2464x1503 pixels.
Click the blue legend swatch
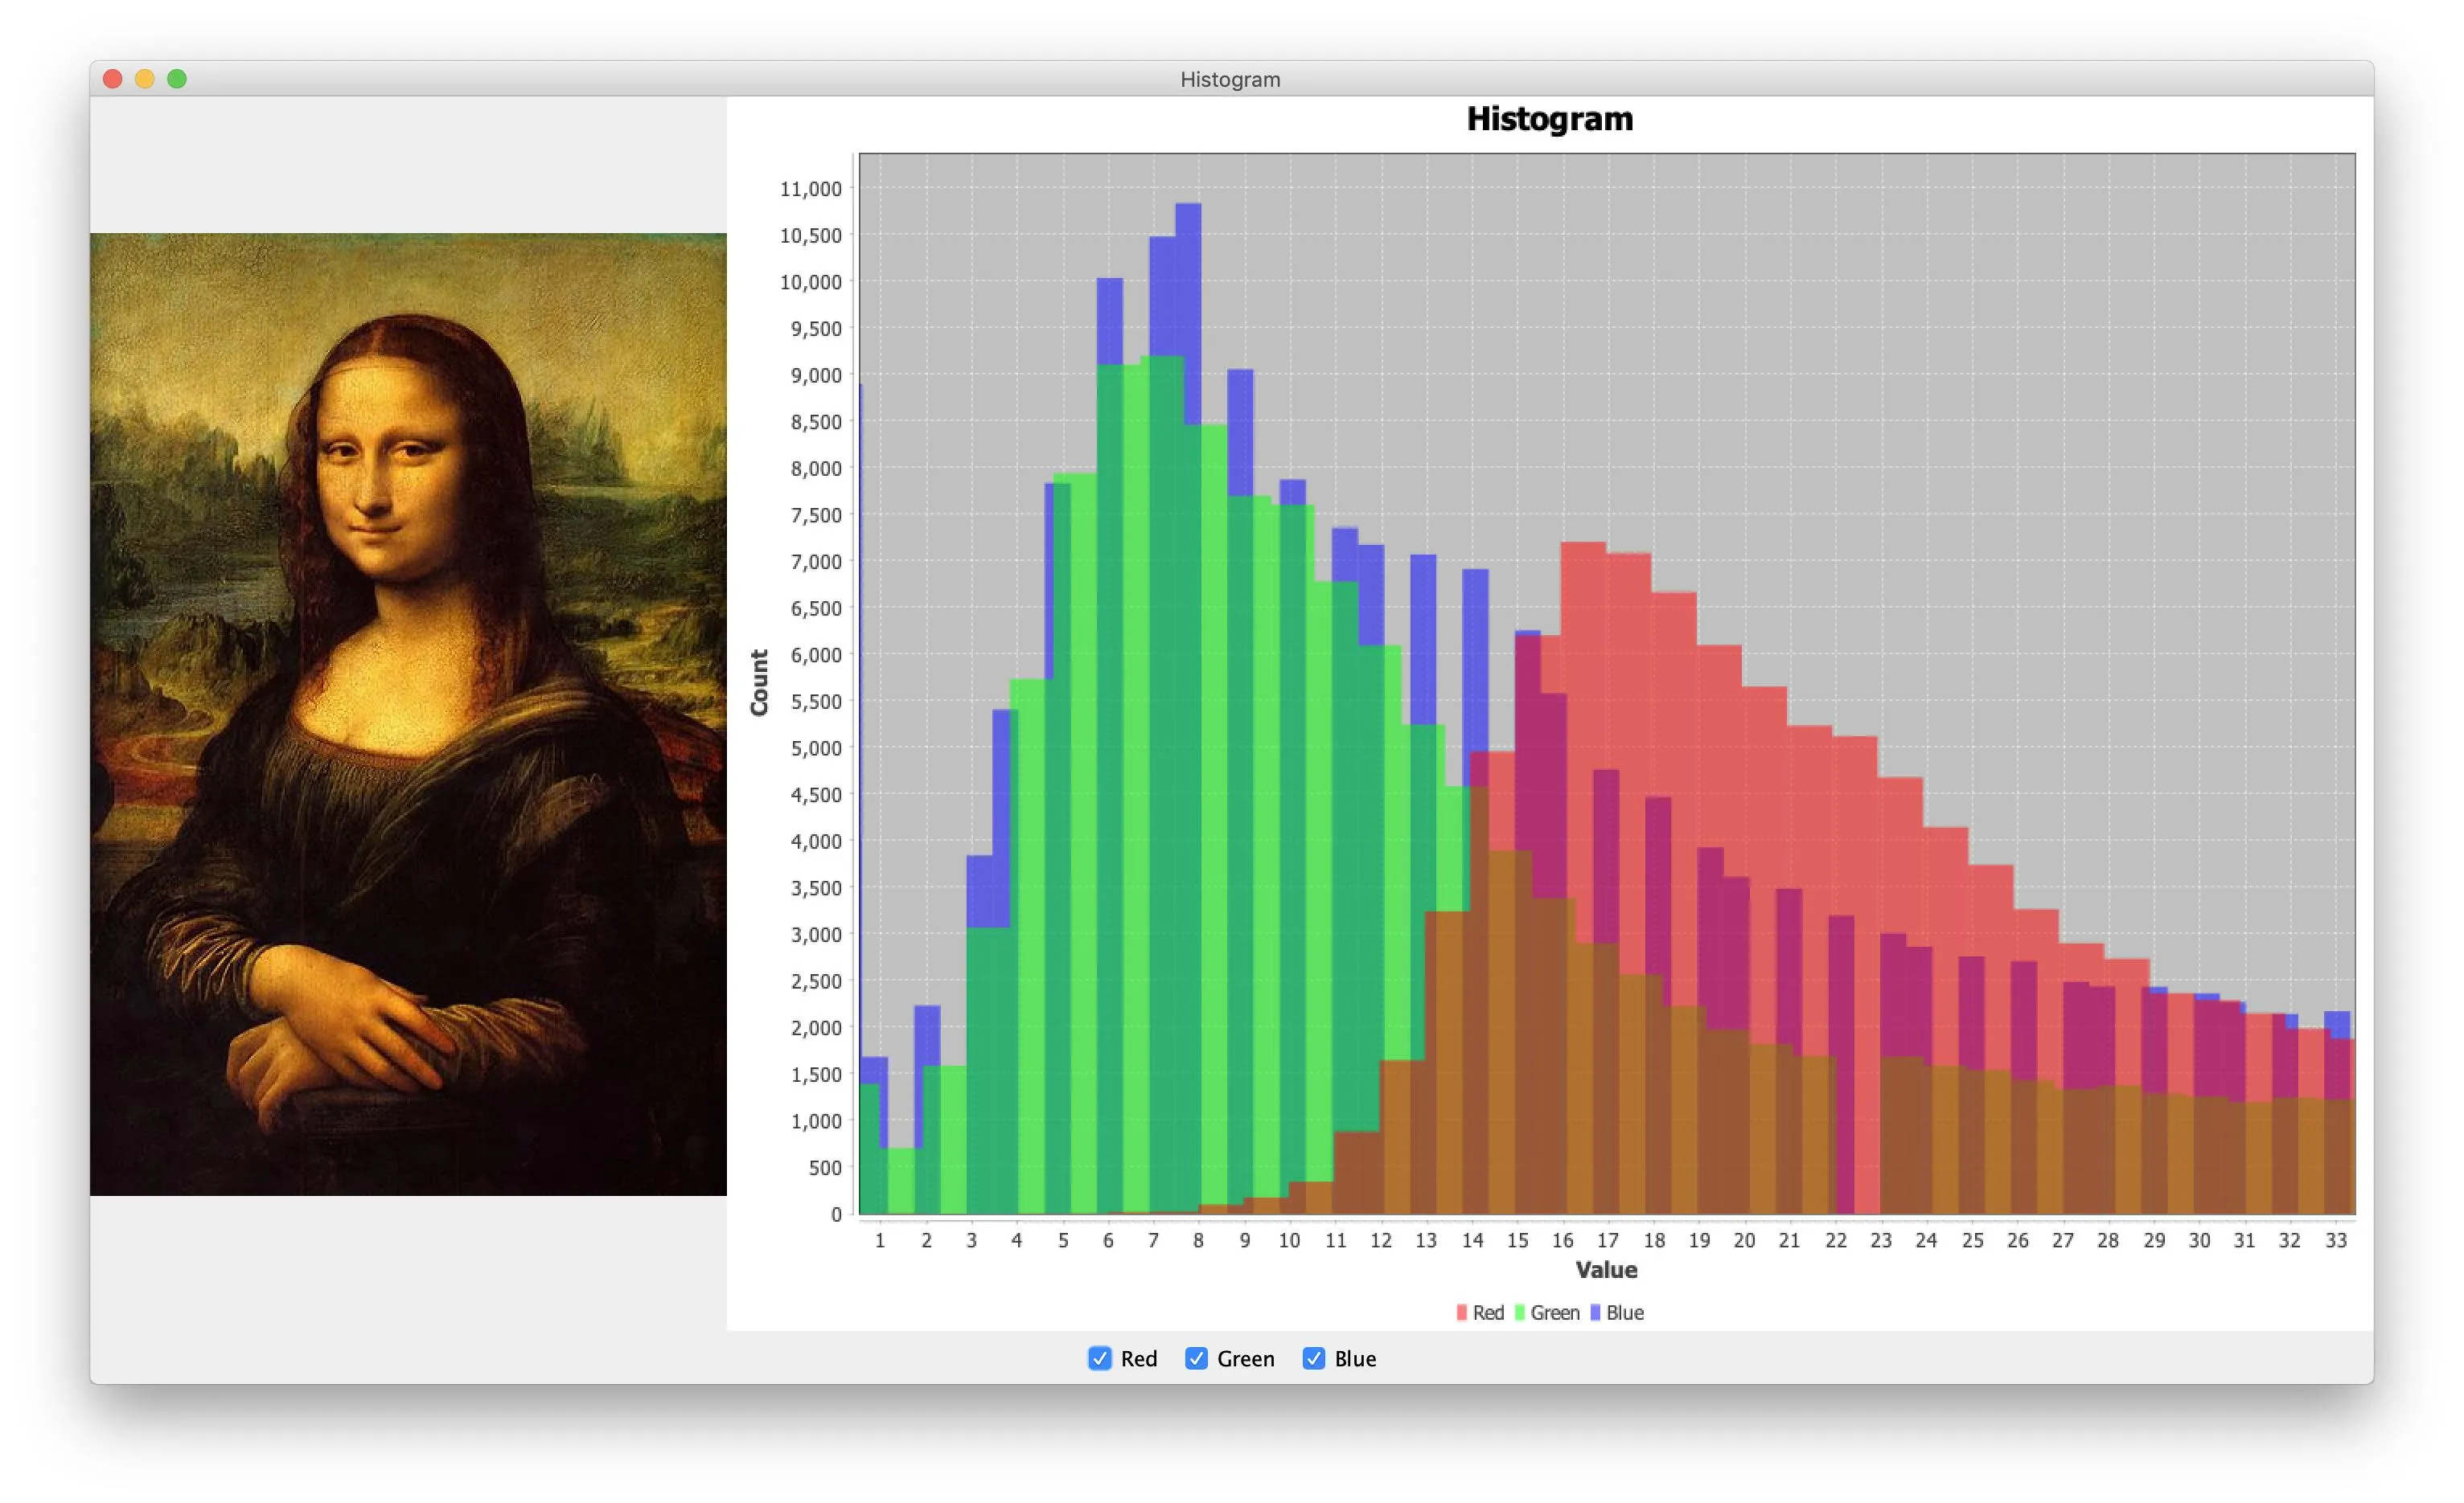click(x=1595, y=1313)
